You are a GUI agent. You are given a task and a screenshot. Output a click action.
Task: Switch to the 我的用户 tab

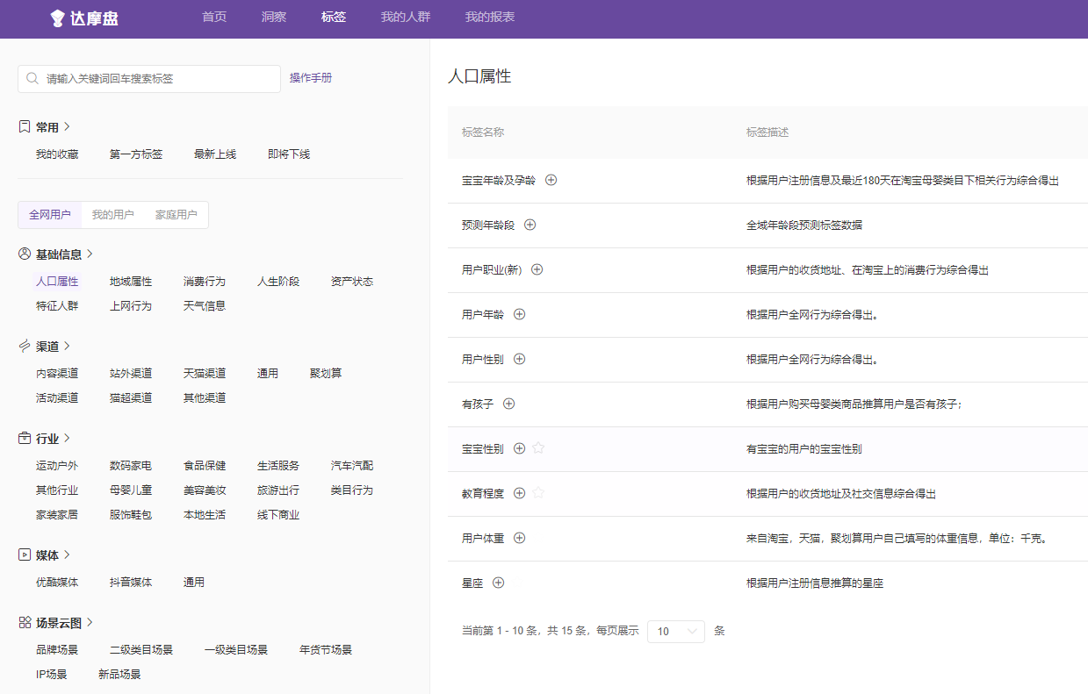[113, 215]
